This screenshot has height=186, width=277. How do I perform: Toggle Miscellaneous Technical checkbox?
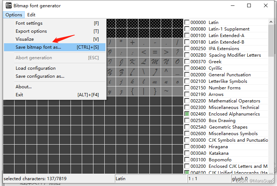[187, 107]
